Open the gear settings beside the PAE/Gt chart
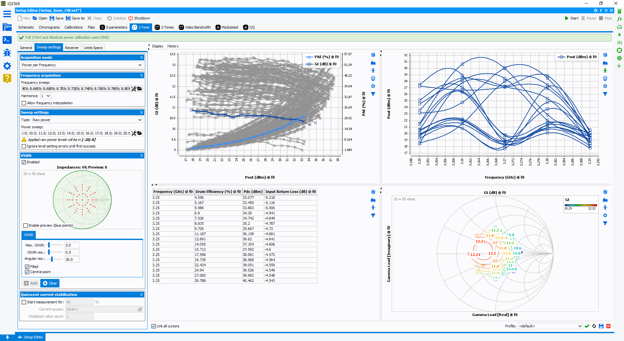Image resolution: width=624 pixels, height=341 pixels. point(373,86)
